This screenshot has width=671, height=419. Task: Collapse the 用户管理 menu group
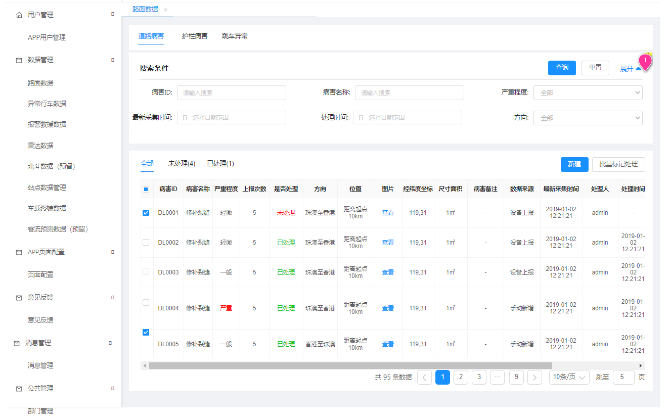pos(113,14)
